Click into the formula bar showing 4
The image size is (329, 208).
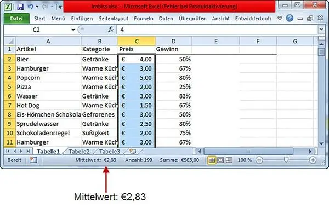coord(217,30)
